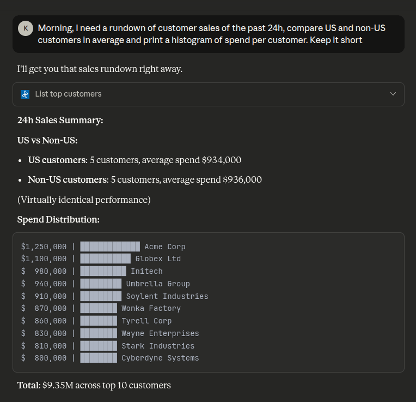Select the US customers bullet line
The width and height of the screenshot is (416, 402).
coord(134,160)
